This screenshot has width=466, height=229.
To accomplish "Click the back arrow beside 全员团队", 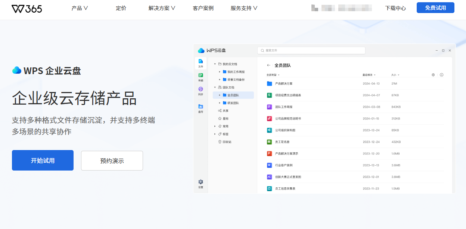I will tap(268, 65).
